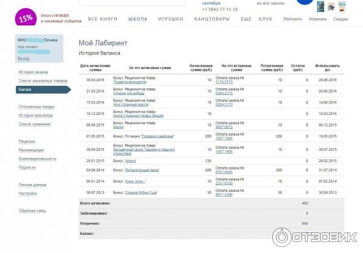Image resolution: width=363 pixels, height=253 pixels.
Task: Expand the «ЕЩЕ» menu
Action: pyautogui.click(x=246, y=19)
